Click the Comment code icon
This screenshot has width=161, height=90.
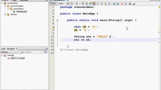tap(130, 4)
